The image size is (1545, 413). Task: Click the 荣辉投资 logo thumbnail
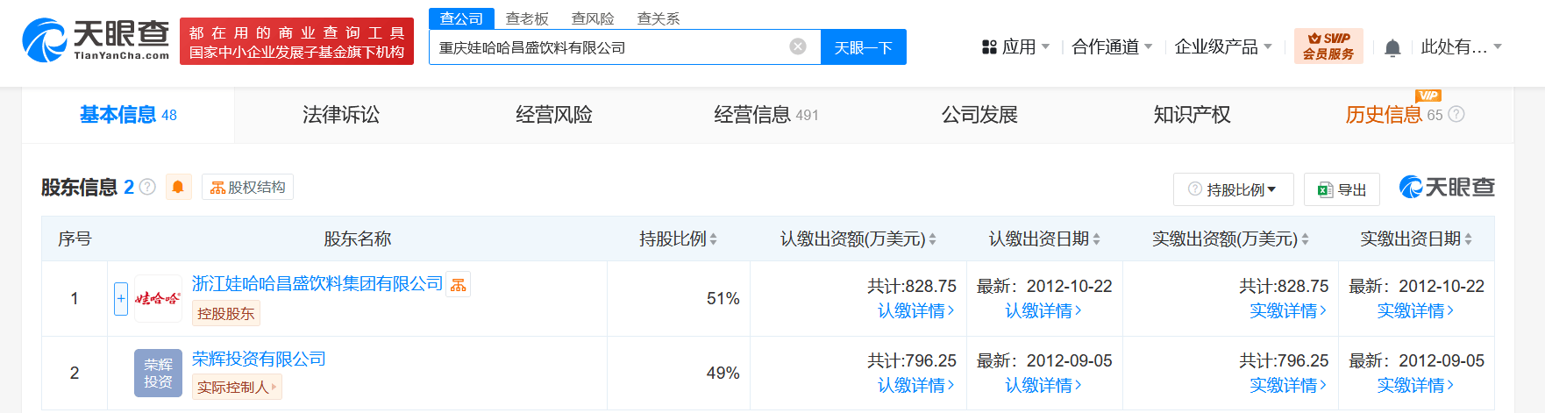158,373
